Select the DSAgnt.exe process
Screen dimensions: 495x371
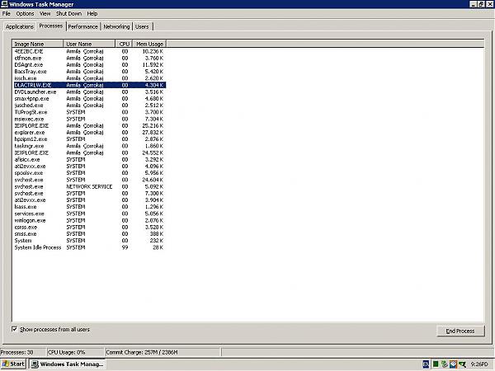tap(90, 64)
